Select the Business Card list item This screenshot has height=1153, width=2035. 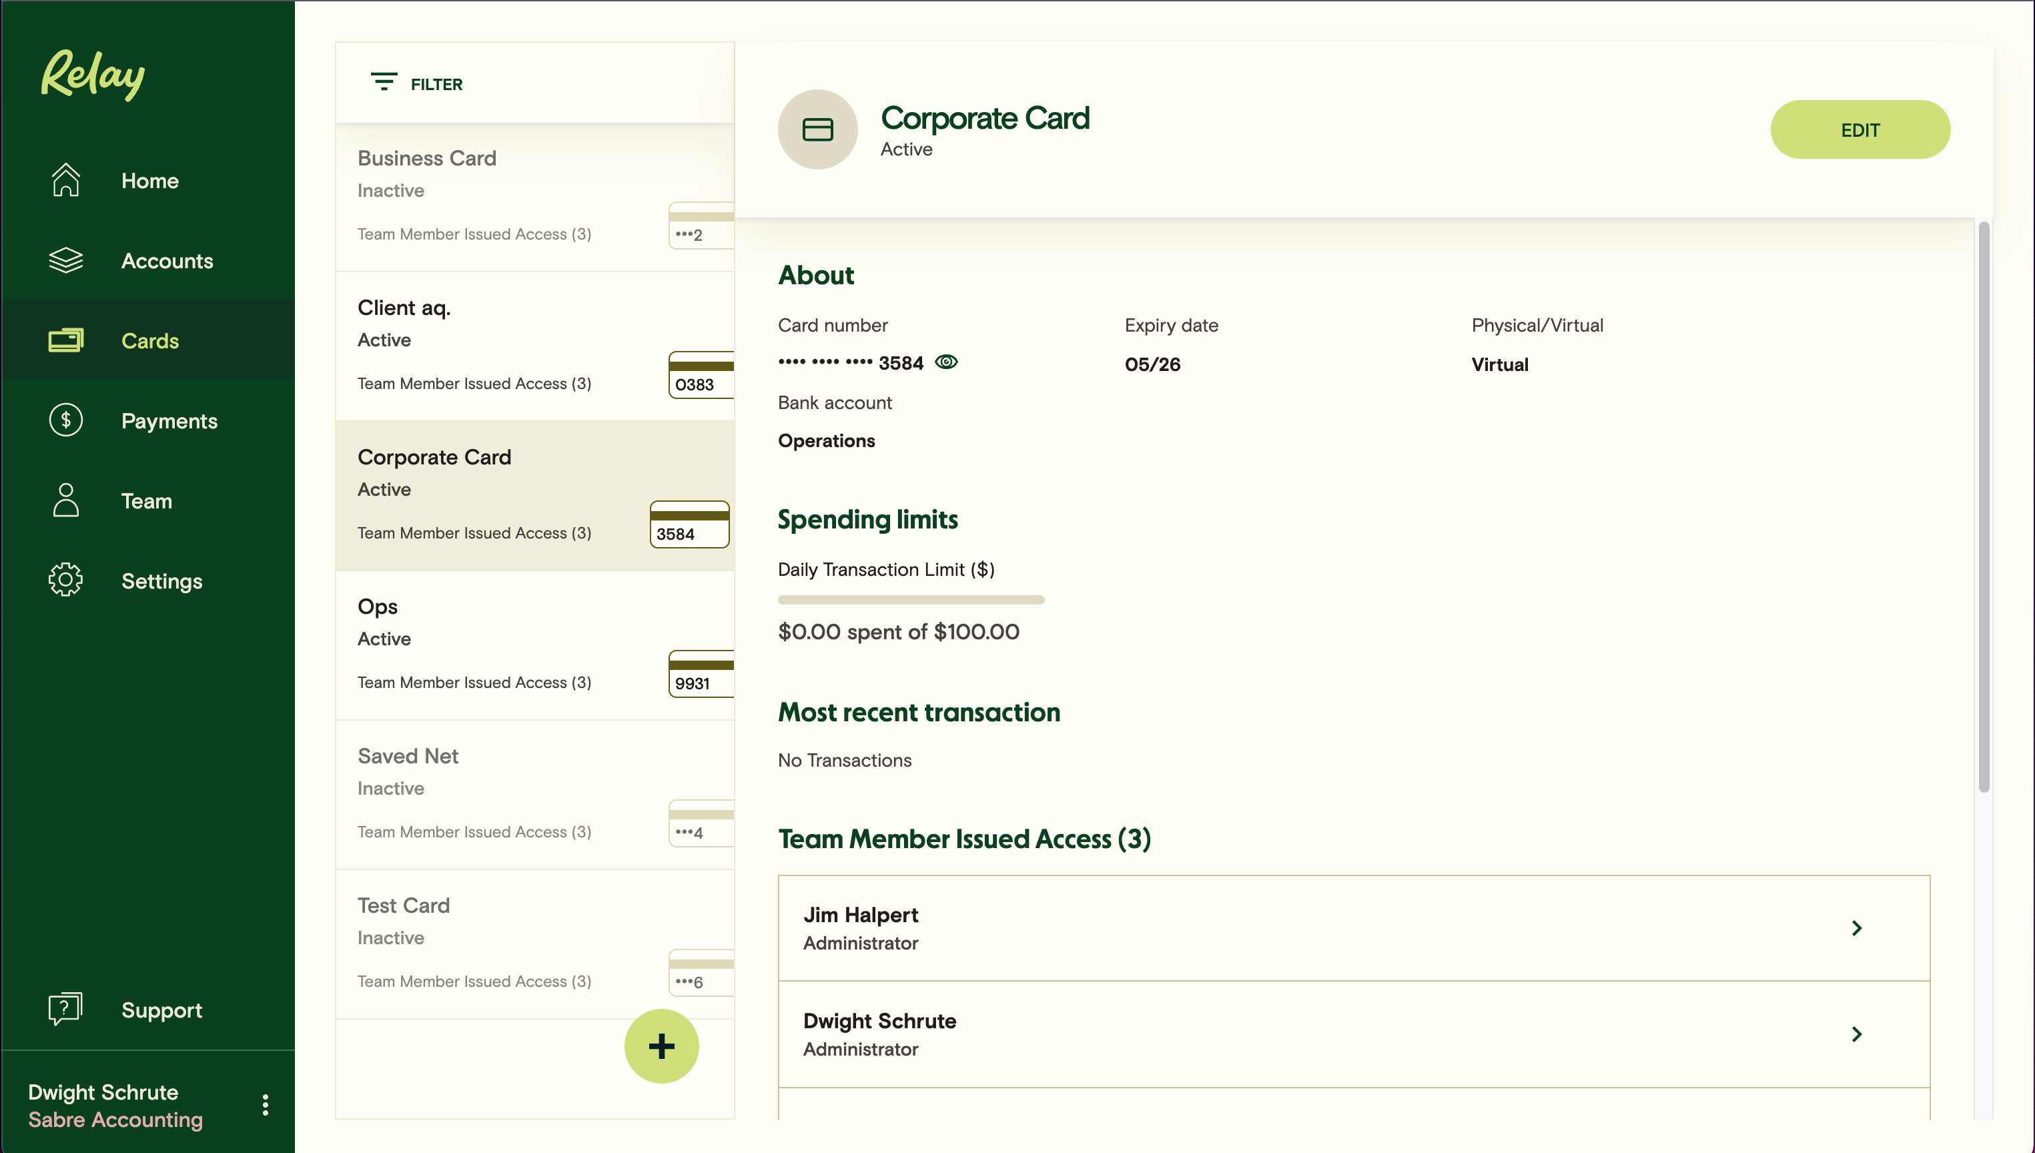coord(535,198)
